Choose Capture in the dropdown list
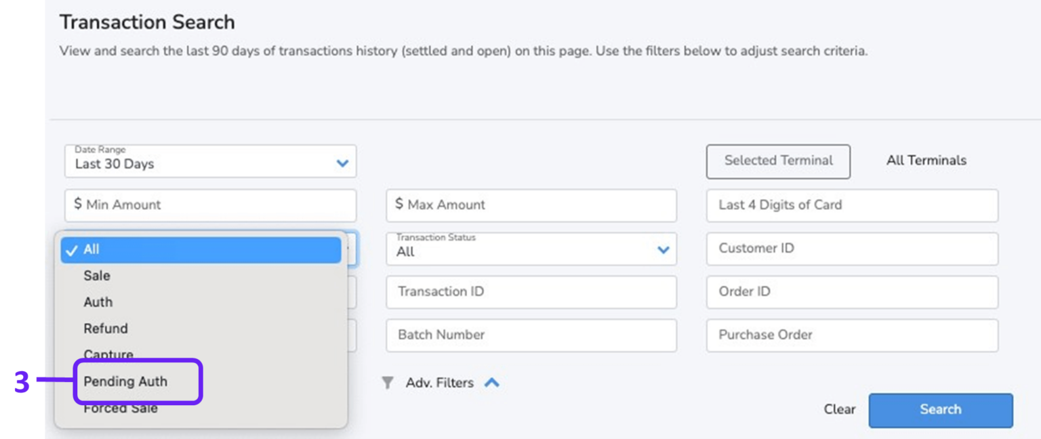Image resolution: width=1041 pixels, height=439 pixels. coord(108,354)
